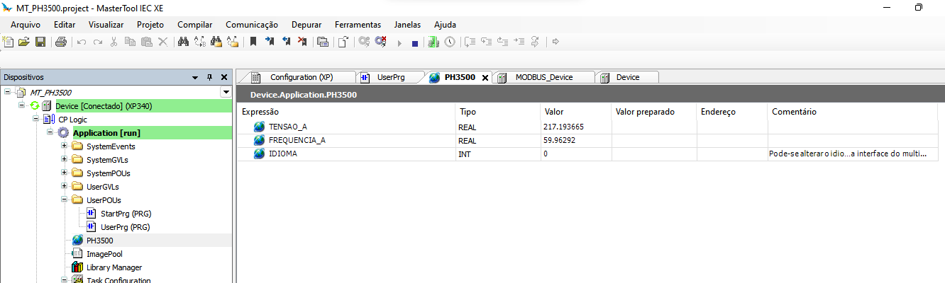Image resolution: width=945 pixels, height=283 pixels.
Task: Toggle auto-hide pin on Dispositivos panel
Action: (x=209, y=77)
